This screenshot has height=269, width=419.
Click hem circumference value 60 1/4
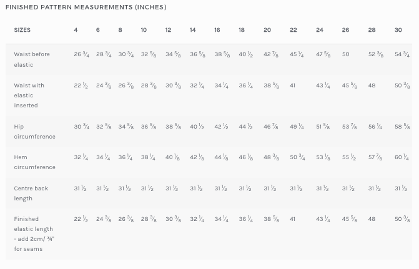click(x=402, y=157)
